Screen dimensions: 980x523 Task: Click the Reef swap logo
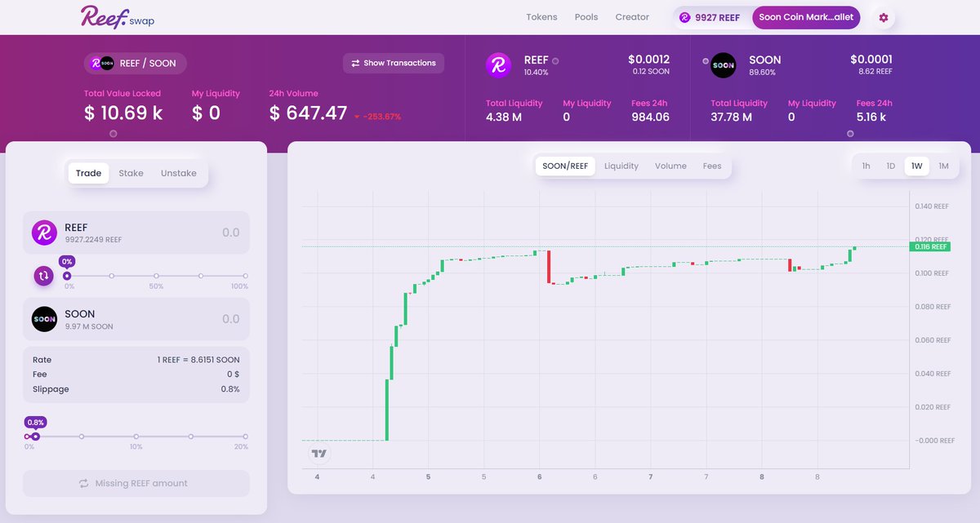[117, 16]
